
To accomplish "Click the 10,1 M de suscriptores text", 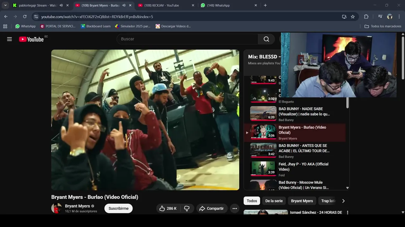I will point(81,211).
